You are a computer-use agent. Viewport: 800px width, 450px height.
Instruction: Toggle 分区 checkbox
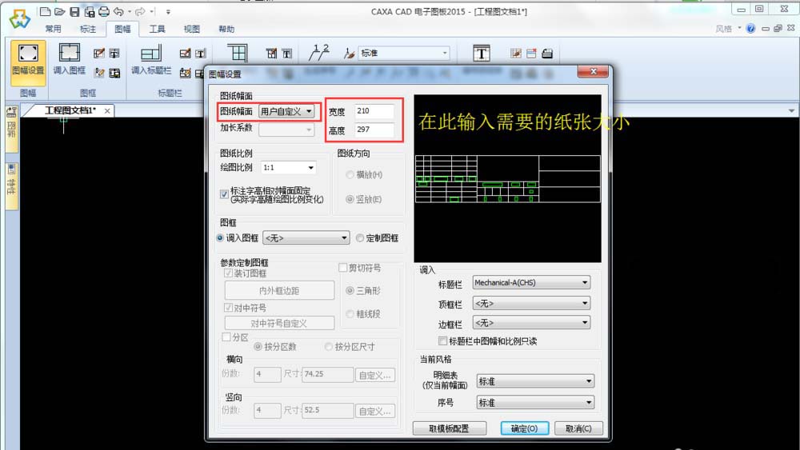click(x=226, y=337)
